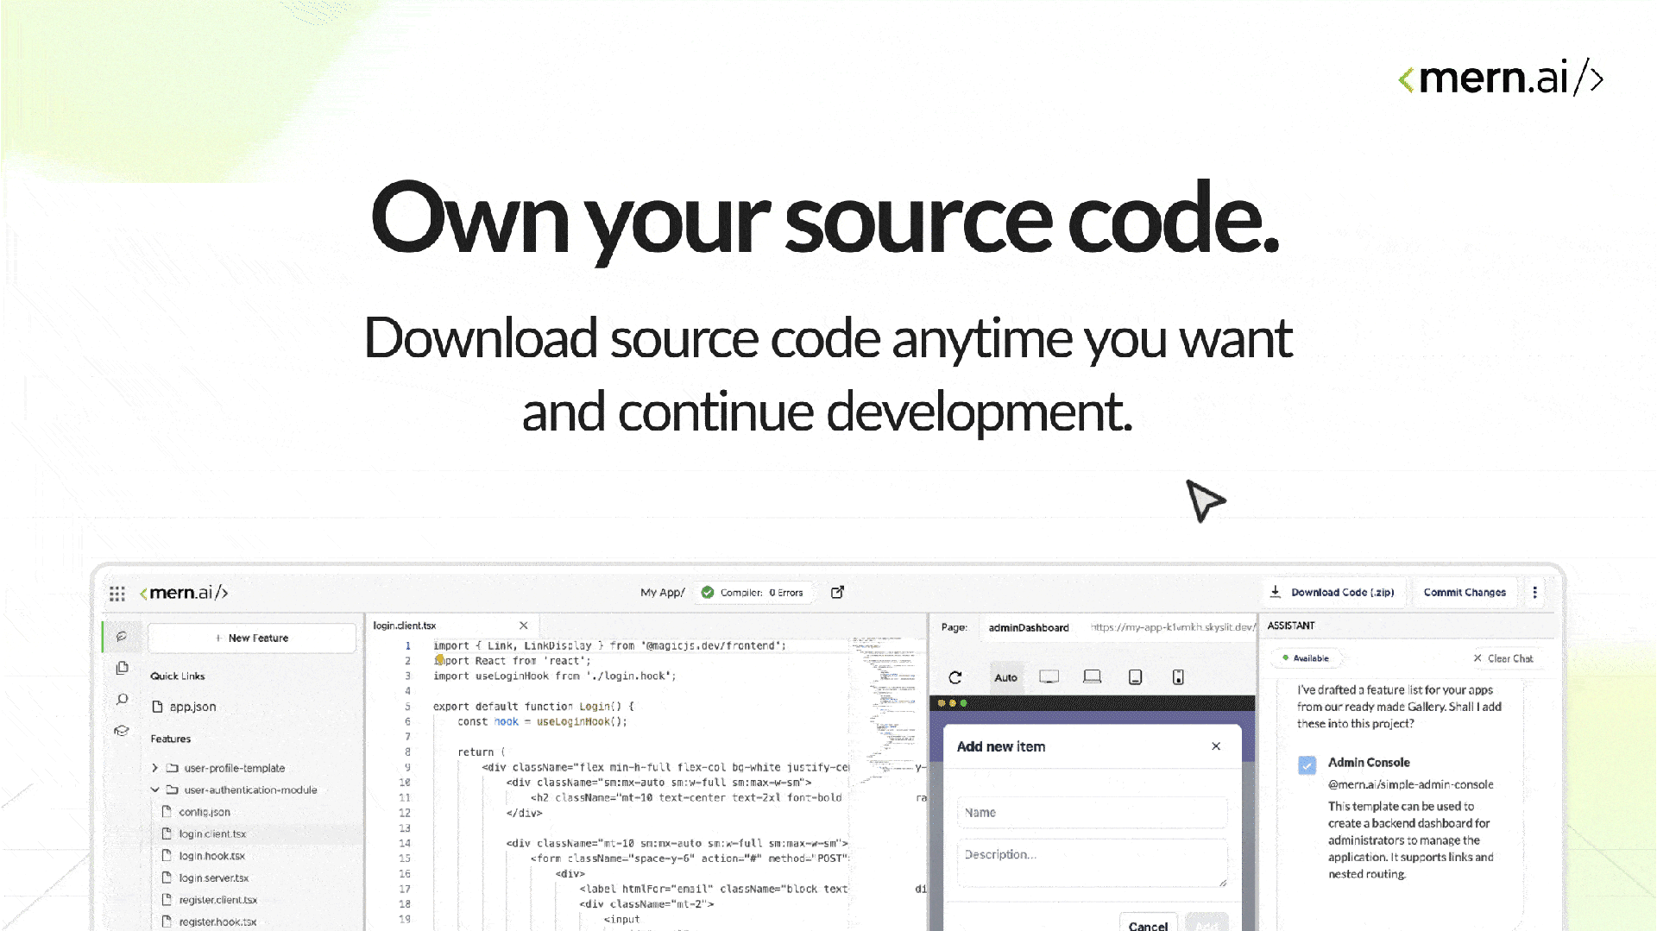Image resolution: width=1657 pixels, height=931 pixels.
Task: Select the mobile phone preview size icon
Action: (x=1178, y=677)
